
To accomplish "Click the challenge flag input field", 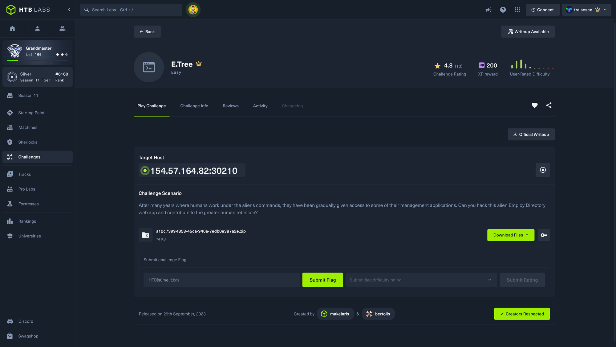I will point(222,280).
